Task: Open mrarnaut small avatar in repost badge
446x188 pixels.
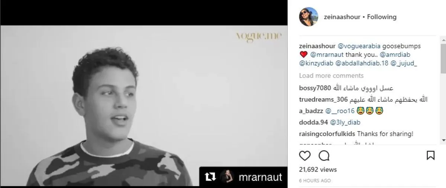Action: pos(227,177)
